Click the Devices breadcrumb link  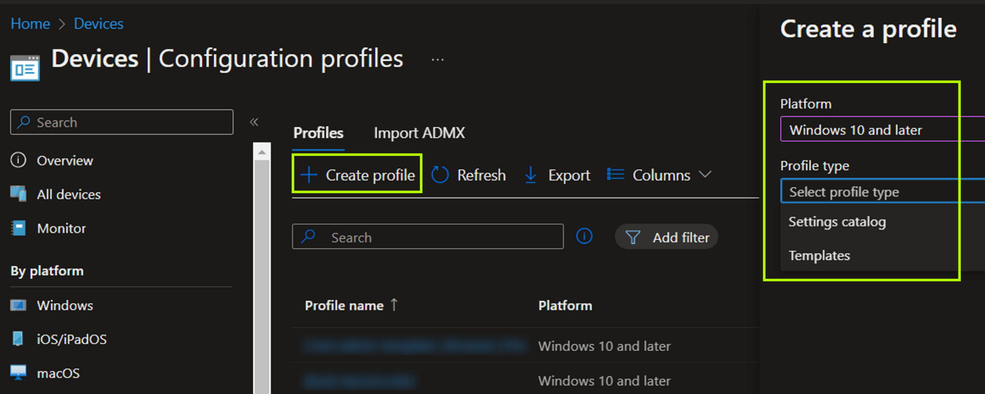click(99, 24)
